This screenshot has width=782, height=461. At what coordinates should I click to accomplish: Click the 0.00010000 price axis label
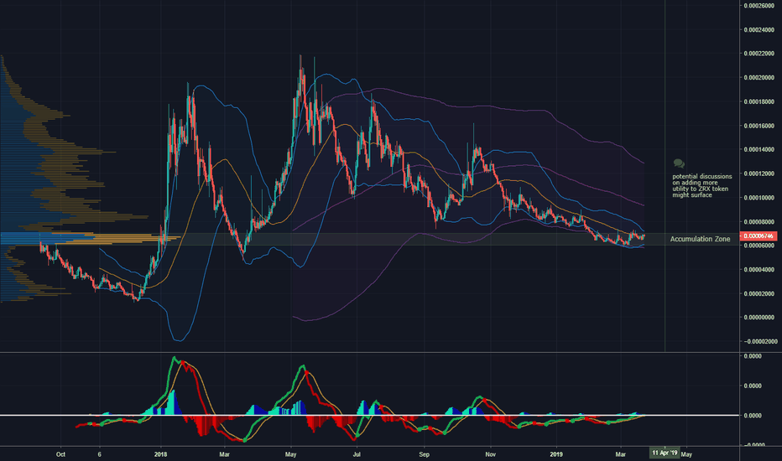759,198
